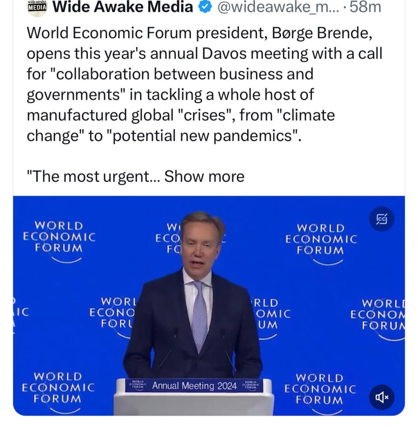This screenshot has width=418, height=431.
Task: Open the Wide Awake Media profile avatar
Action: point(37,7)
